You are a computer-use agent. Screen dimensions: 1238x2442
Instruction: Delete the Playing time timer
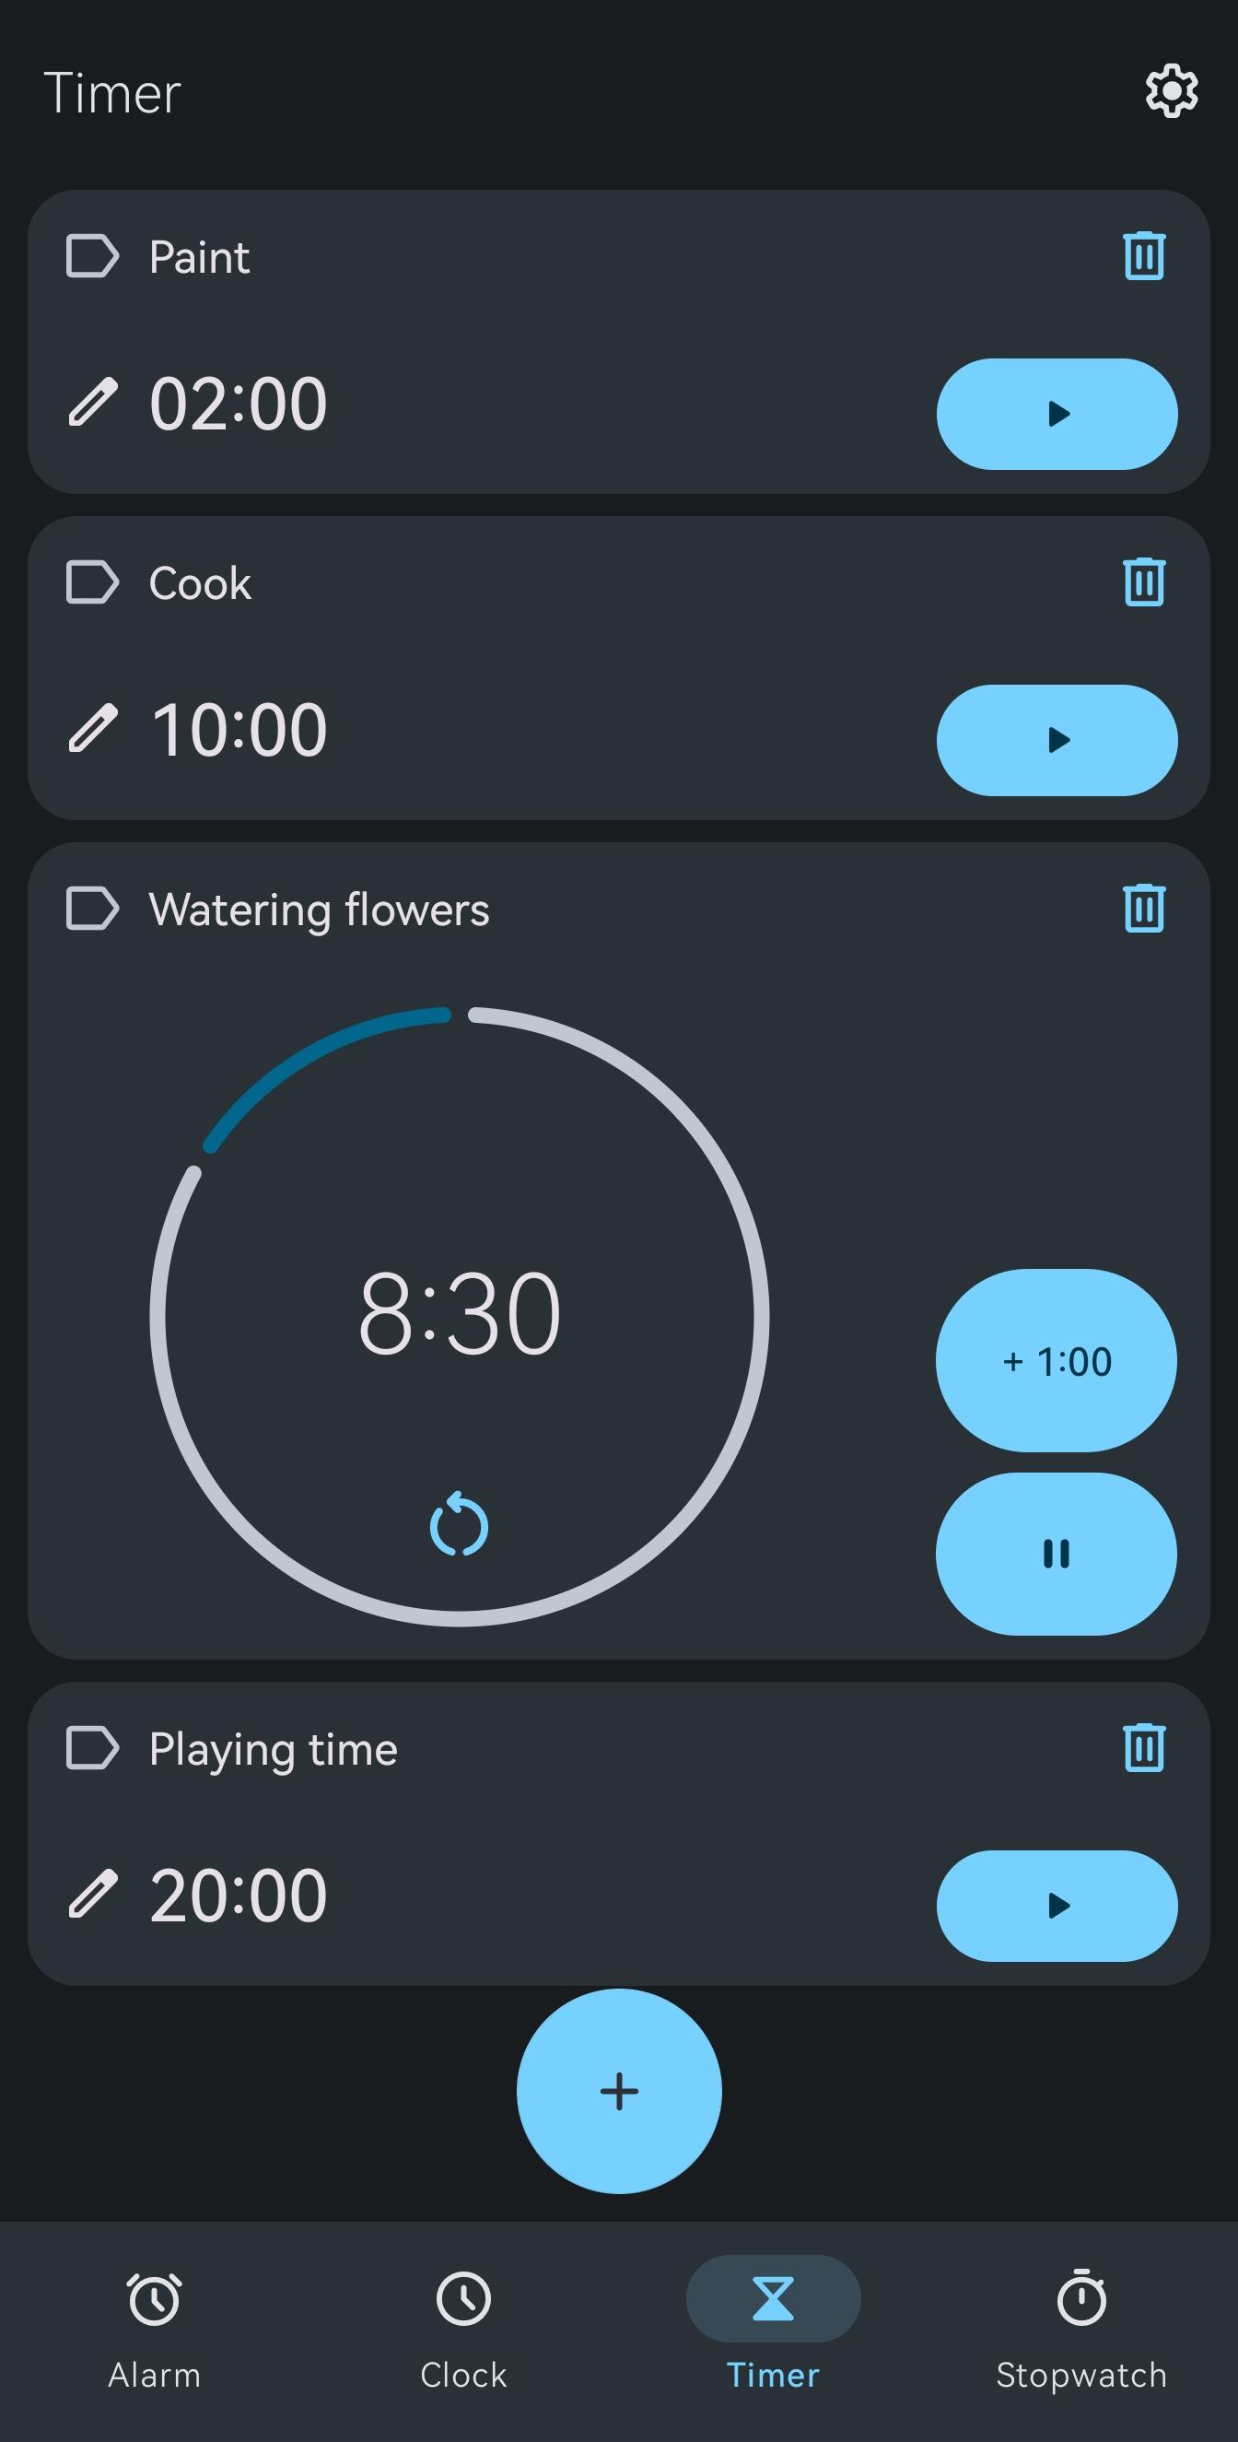pos(1144,1748)
